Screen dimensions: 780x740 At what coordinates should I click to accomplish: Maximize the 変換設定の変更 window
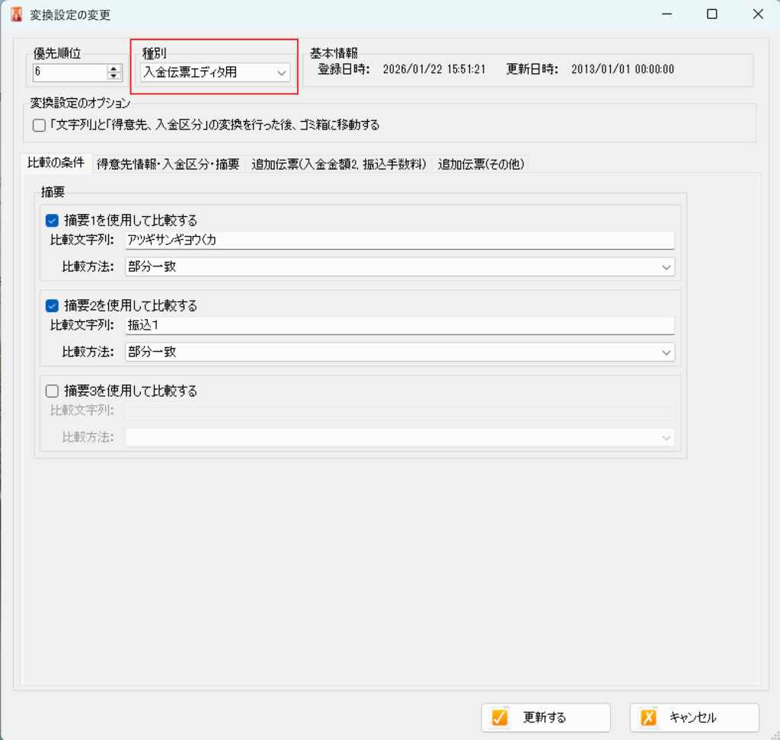[711, 14]
